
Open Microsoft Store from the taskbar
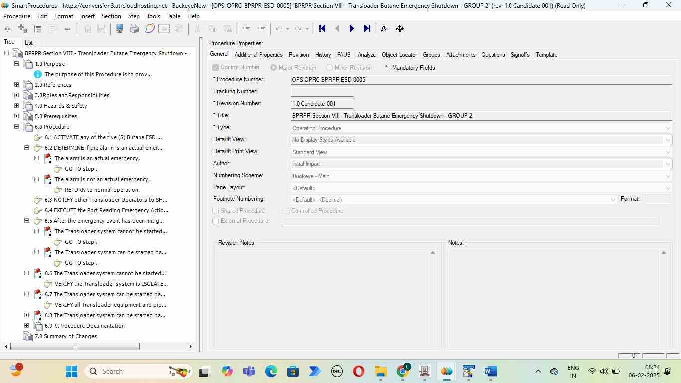pos(293,371)
